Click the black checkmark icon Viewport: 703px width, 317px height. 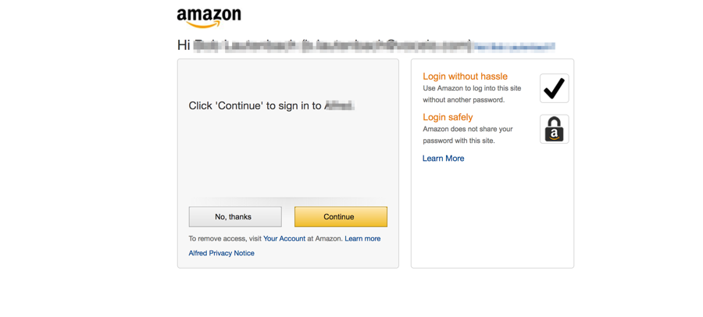554,88
